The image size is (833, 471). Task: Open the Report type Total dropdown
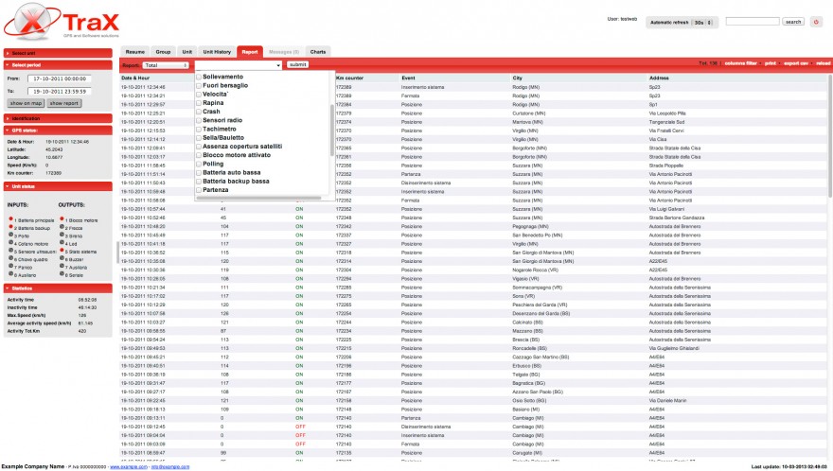[166, 65]
